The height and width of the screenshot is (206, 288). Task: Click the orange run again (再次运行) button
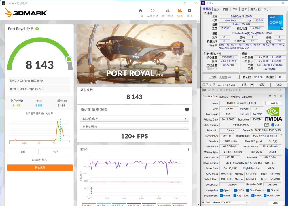(40, 168)
